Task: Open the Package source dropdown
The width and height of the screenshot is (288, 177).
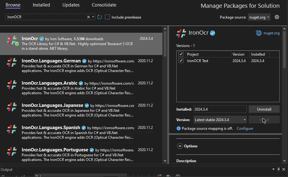Action: click(x=259, y=17)
